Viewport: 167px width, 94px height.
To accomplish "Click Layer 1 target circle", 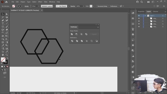I will (163, 16).
